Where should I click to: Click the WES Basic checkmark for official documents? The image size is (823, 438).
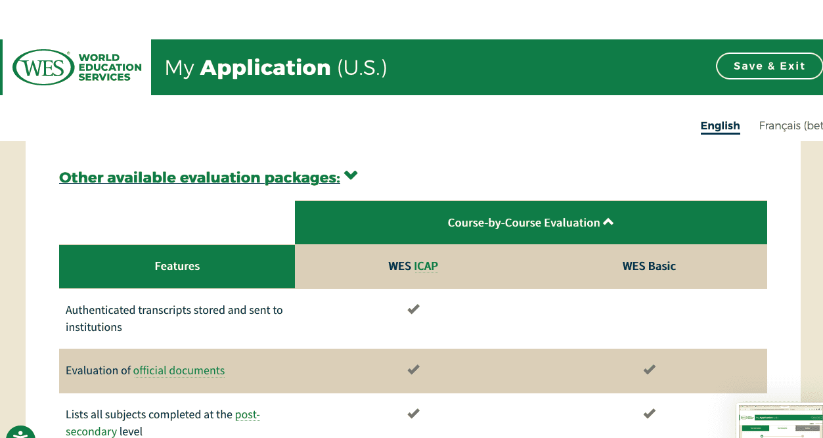pyautogui.click(x=649, y=369)
